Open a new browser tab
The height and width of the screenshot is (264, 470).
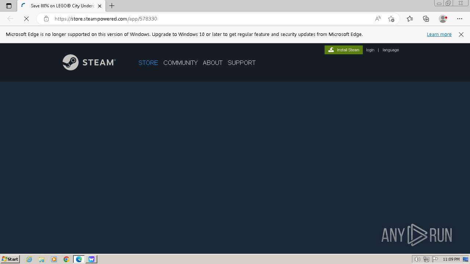click(x=112, y=6)
